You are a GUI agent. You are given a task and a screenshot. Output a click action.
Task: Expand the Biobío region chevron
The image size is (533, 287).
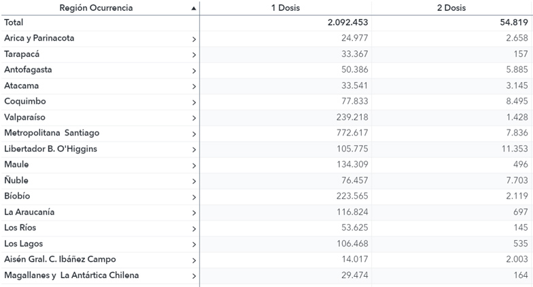click(x=194, y=197)
